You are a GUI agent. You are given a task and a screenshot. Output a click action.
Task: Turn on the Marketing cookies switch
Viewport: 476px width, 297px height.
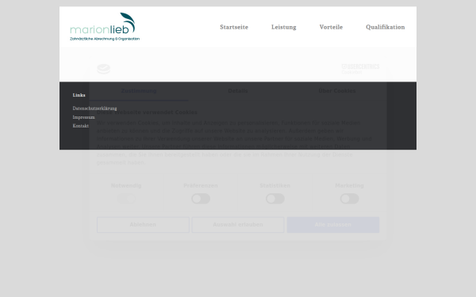point(349,199)
